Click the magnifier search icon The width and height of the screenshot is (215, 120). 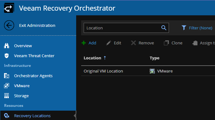(x=164, y=28)
